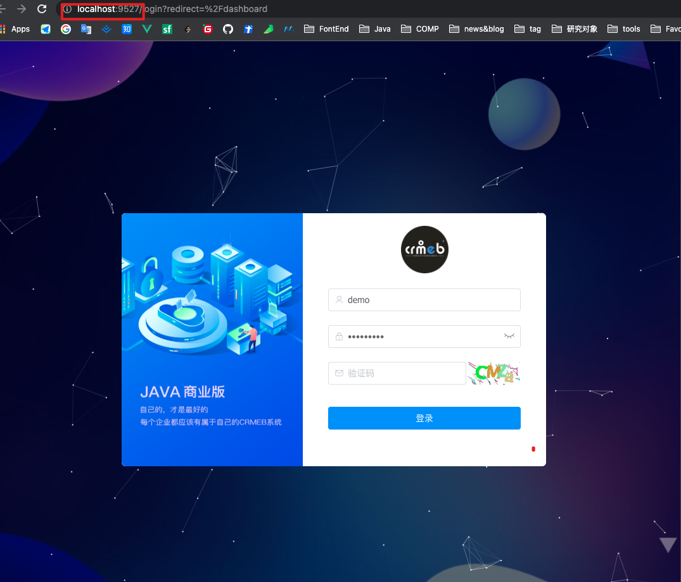Image resolution: width=681 pixels, height=582 pixels.
Task: Open the Google Translate bookmark icon
Action: [x=86, y=28]
